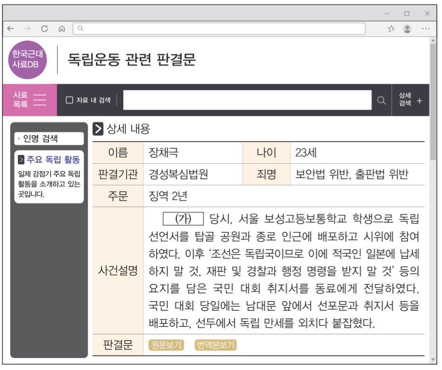Click the search magnifier icon
The height and width of the screenshot is (370, 442).
pyautogui.click(x=381, y=100)
